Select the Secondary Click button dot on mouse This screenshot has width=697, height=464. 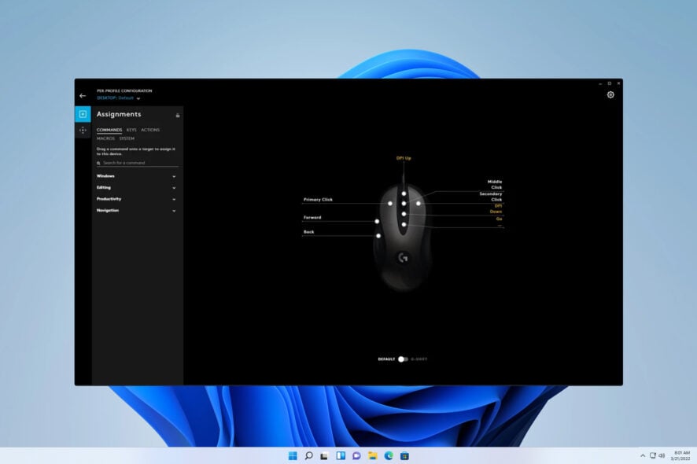419,204
